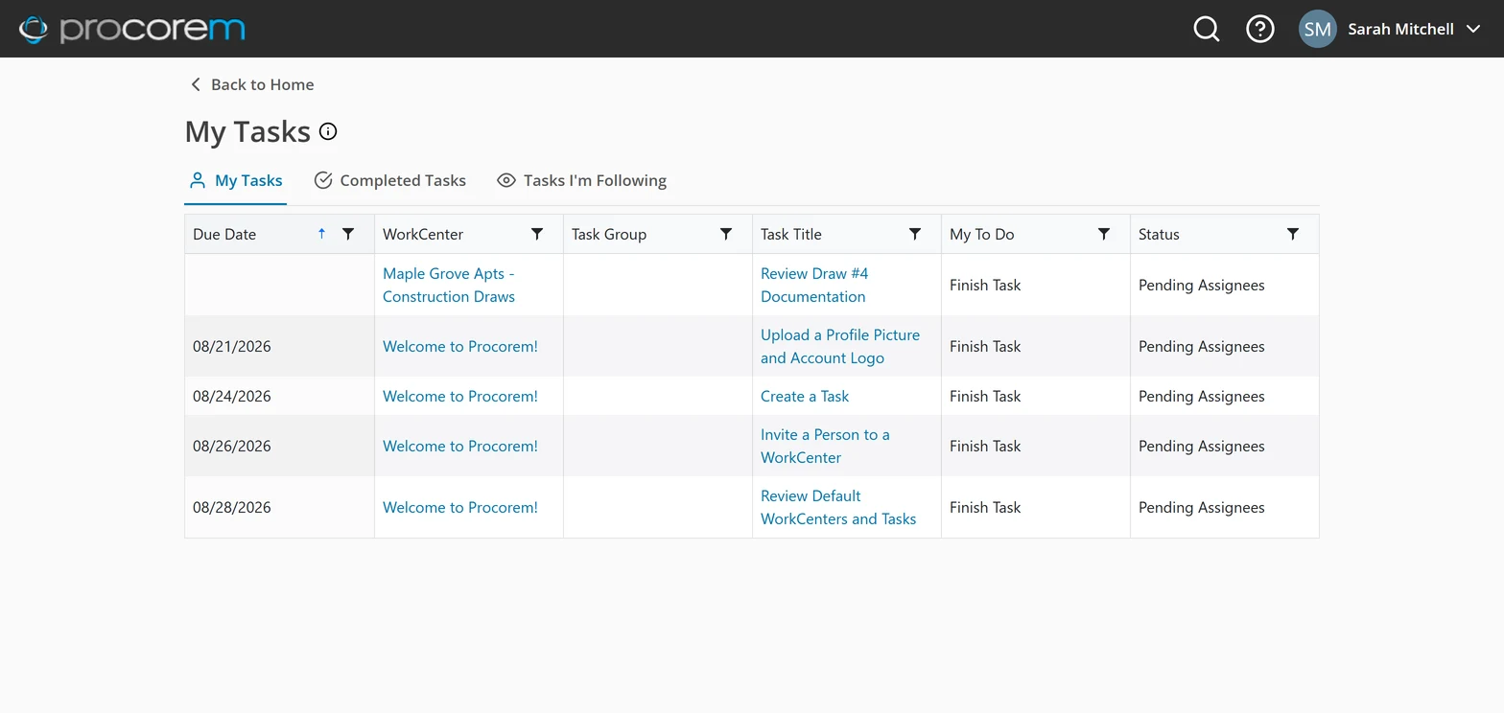Expand the Sarah Mitchell account chevron
This screenshot has width=1504, height=713.
[x=1473, y=29]
